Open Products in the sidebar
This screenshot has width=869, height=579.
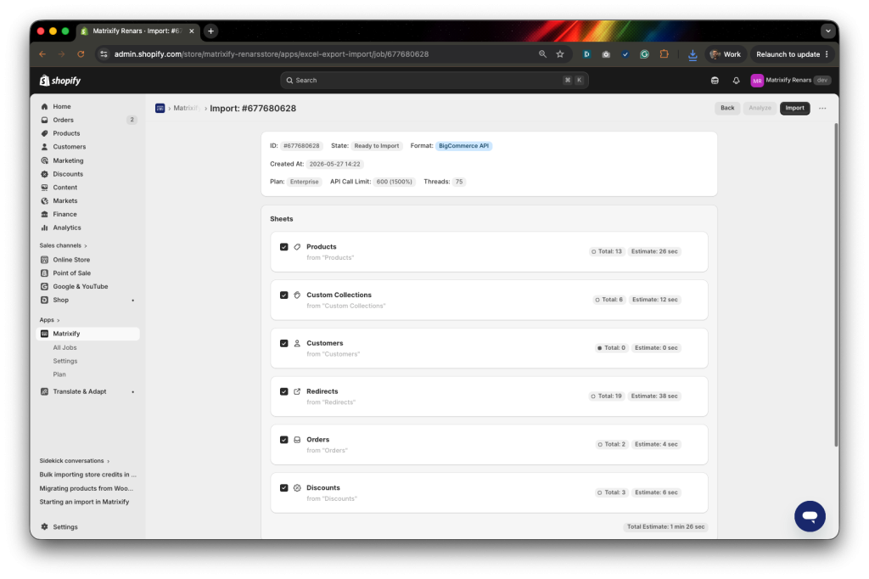pyautogui.click(x=88, y=133)
